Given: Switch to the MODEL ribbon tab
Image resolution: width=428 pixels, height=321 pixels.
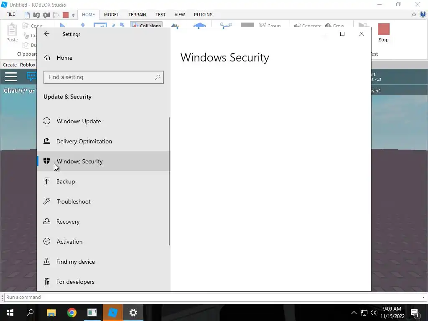Looking at the screenshot, I should 111,15.
